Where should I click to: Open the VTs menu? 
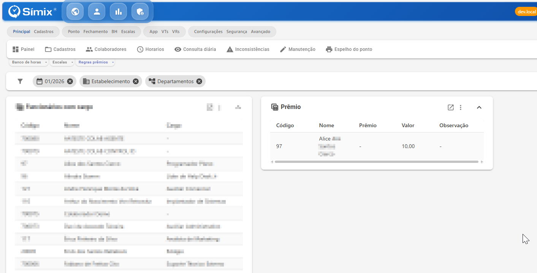(x=165, y=32)
